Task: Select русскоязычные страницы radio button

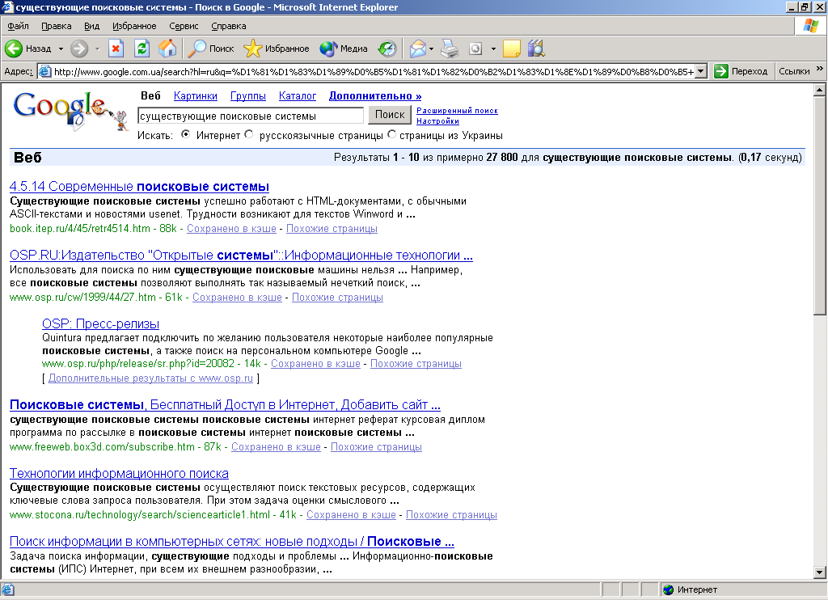Action: (249, 134)
